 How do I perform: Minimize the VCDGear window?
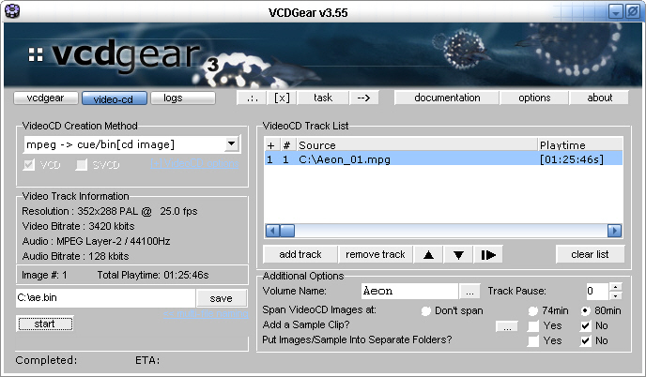point(616,11)
